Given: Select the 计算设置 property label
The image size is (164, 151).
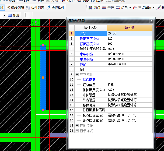Looking at the screenshot, I should point(89,95).
